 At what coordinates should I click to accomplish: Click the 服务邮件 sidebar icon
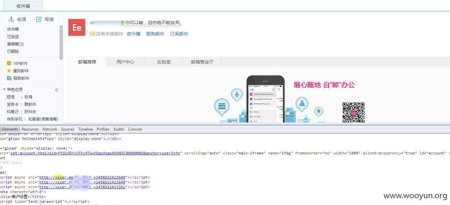[9, 78]
